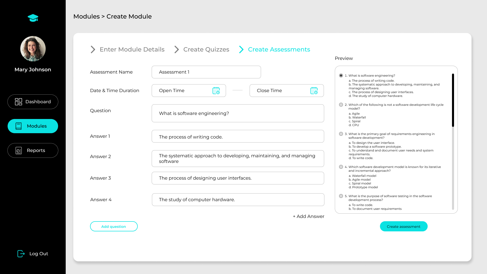Click the graduation cap logo icon
487x274 pixels.
(x=33, y=18)
